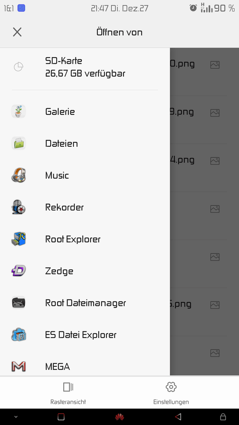Tap the Android back navigation triangle
This screenshot has height=425, width=239.
pos(178,417)
